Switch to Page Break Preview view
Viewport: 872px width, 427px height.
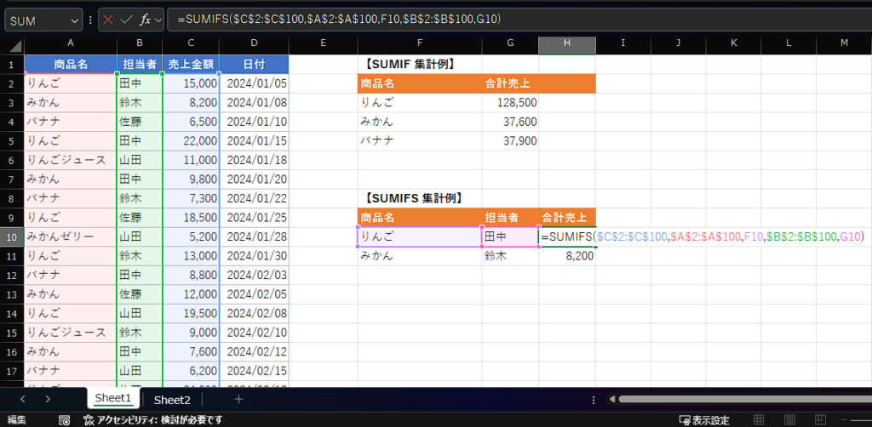[x=821, y=420]
